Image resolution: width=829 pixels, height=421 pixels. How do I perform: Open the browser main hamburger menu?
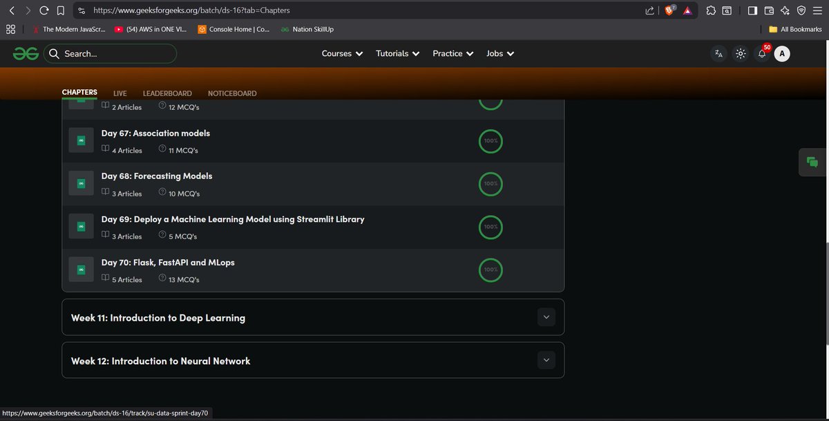point(818,11)
